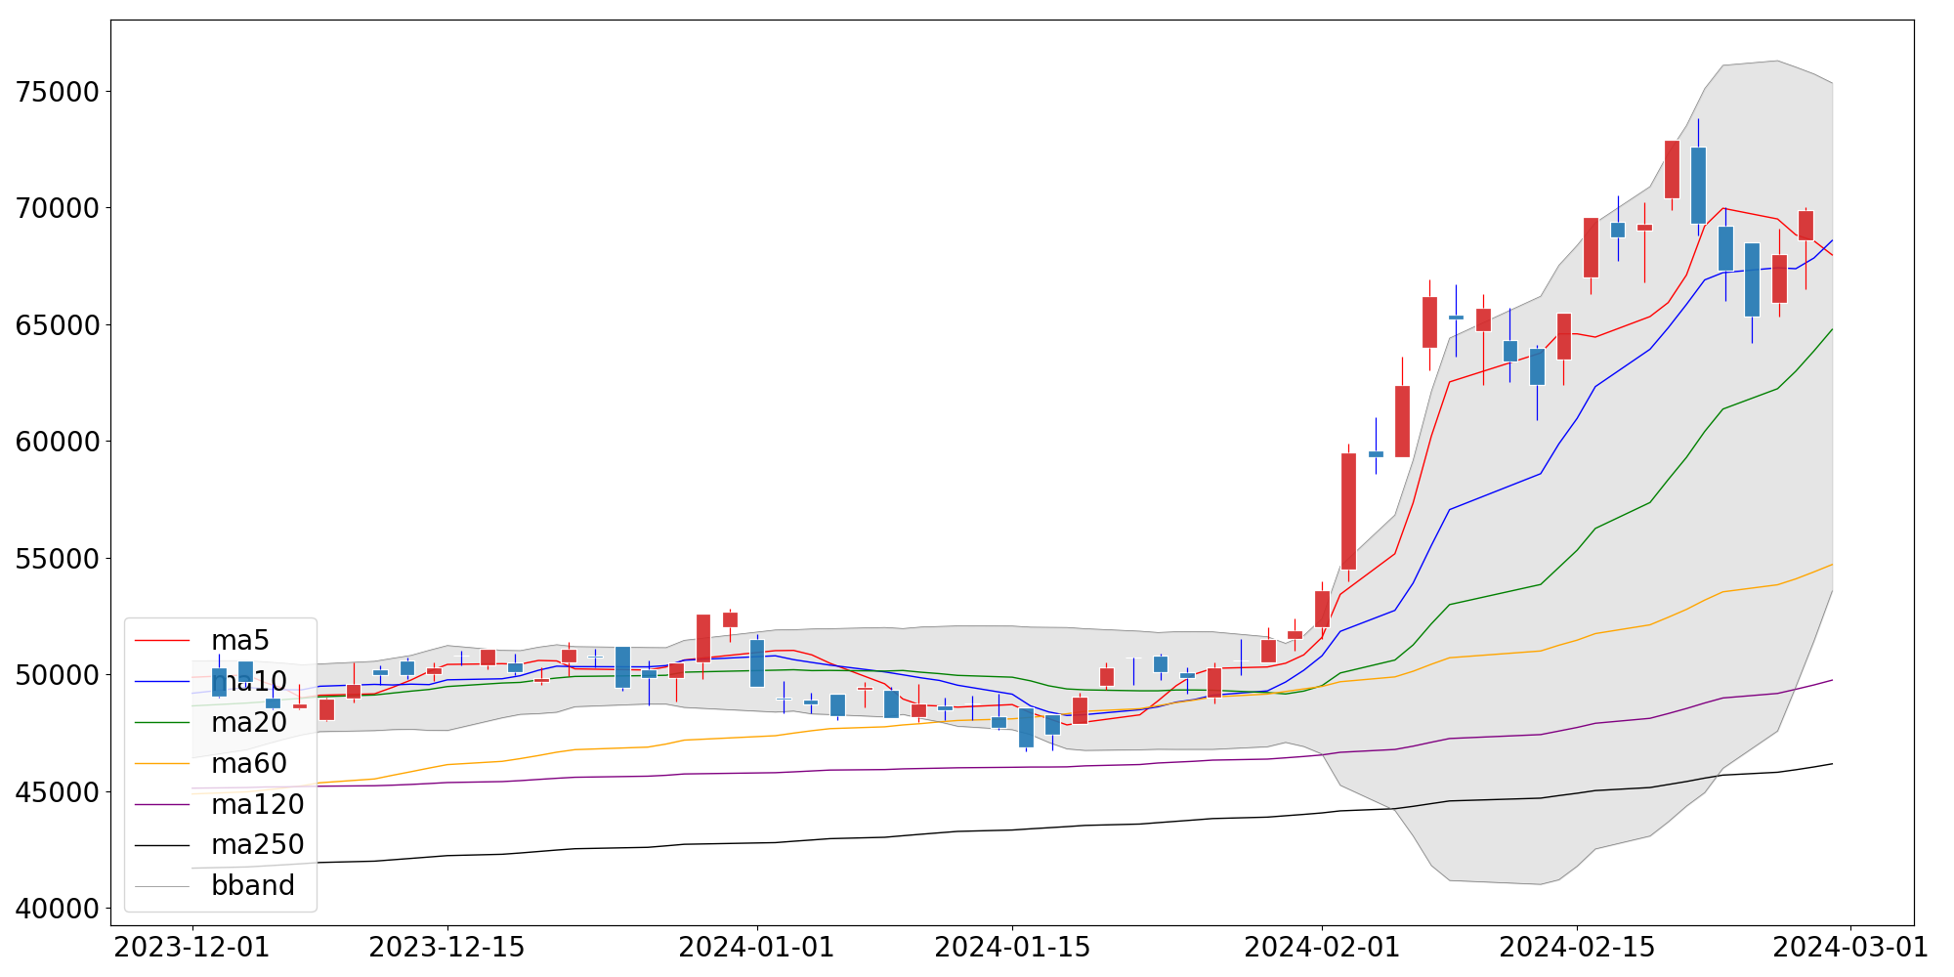This screenshot has height=977, width=1954.
Task: Click the ma20 legend label
Action: pos(249,723)
